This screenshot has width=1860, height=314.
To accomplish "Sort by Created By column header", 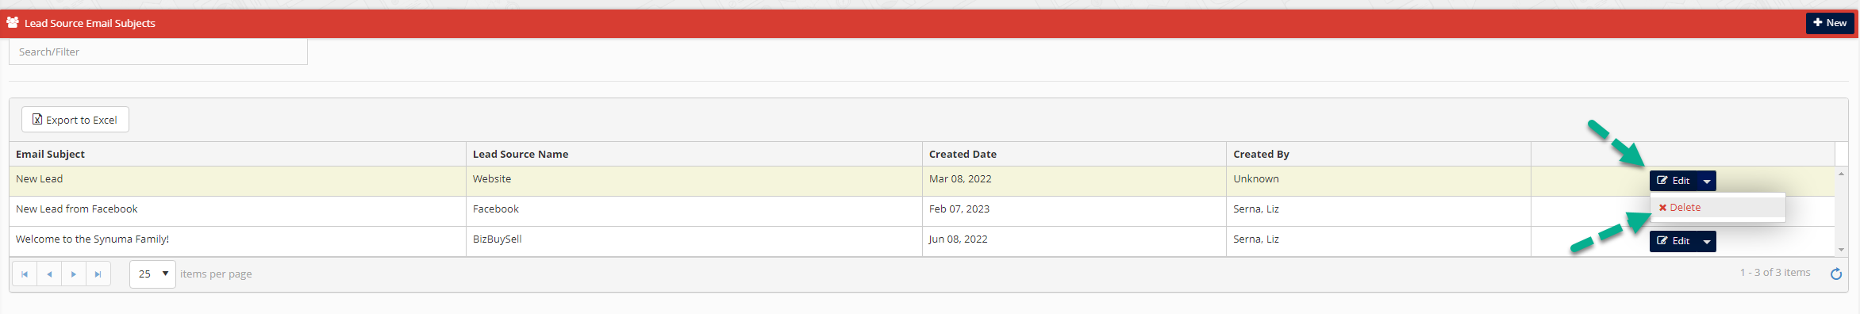I will [1261, 155].
